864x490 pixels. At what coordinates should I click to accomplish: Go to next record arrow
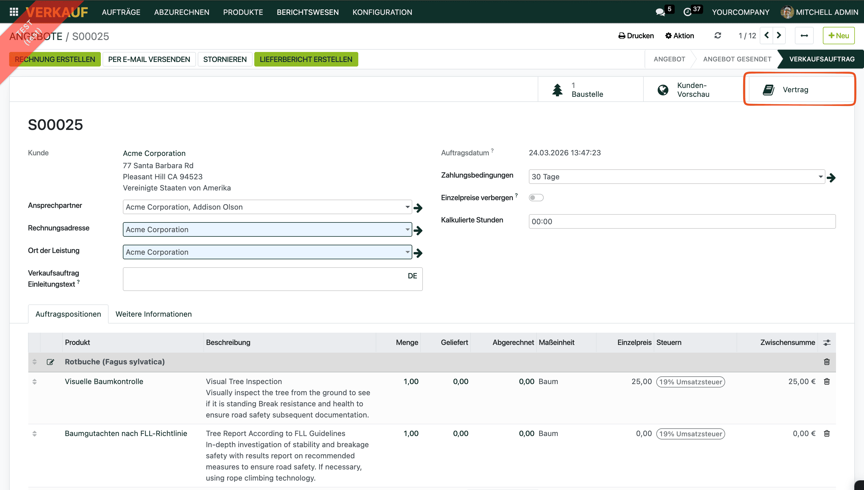click(779, 36)
